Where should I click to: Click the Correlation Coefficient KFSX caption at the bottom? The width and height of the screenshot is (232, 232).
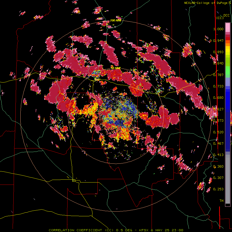coord(116,230)
